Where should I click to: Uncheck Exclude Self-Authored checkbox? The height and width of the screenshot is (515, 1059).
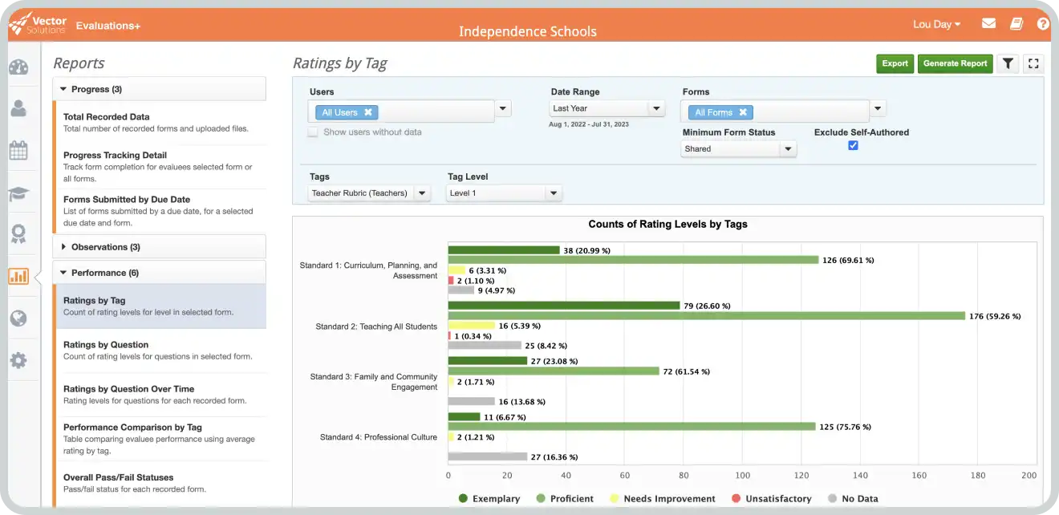point(853,145)
